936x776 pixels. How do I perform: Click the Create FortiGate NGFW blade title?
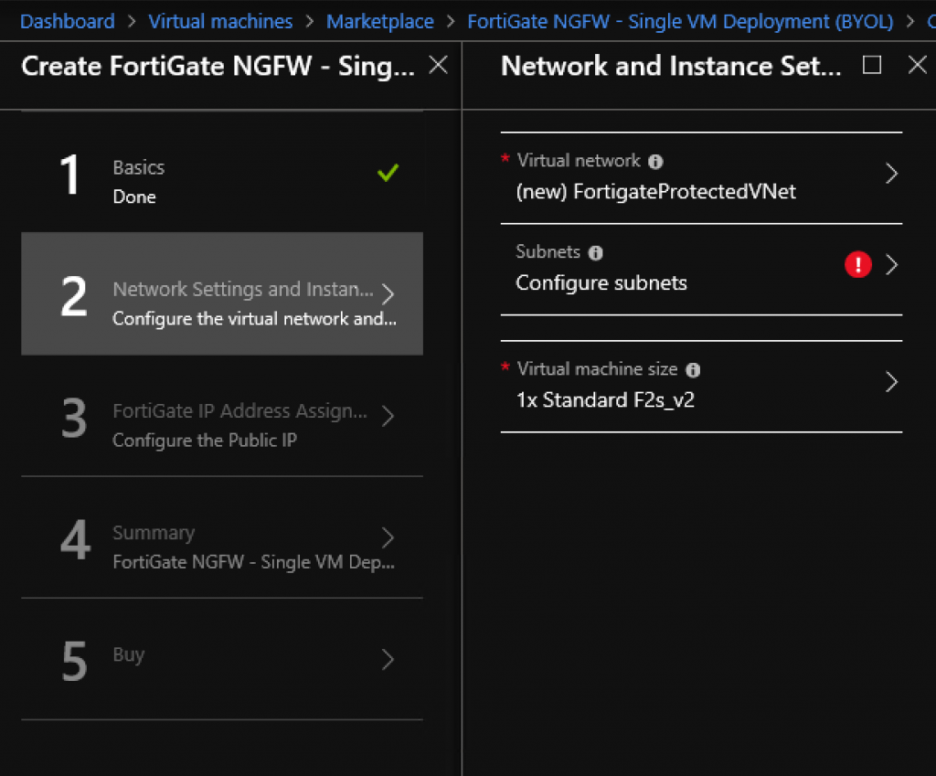218,66
